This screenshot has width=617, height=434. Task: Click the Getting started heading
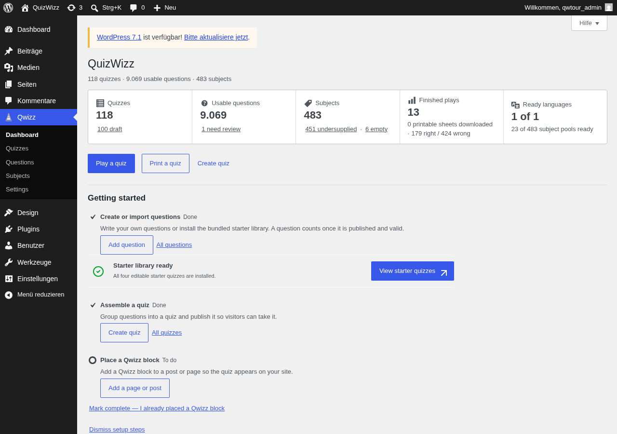pyautogui.click(x=117, y=198)
